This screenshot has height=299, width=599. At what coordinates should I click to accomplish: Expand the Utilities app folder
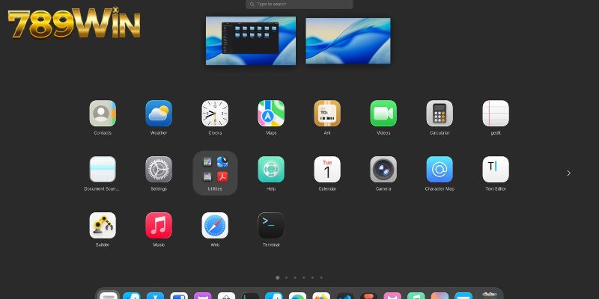pyautogui.click(x=215, y=170)
